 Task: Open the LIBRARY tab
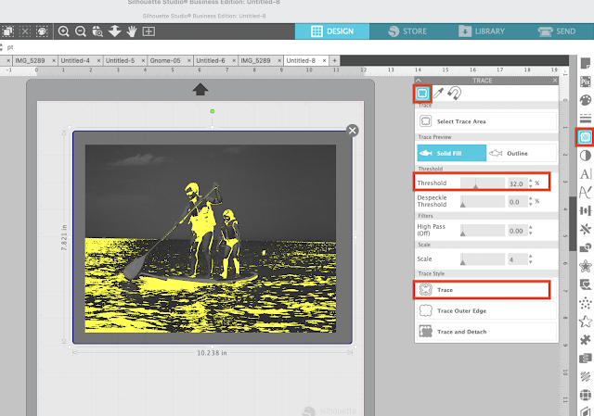(x=481, y=32)
